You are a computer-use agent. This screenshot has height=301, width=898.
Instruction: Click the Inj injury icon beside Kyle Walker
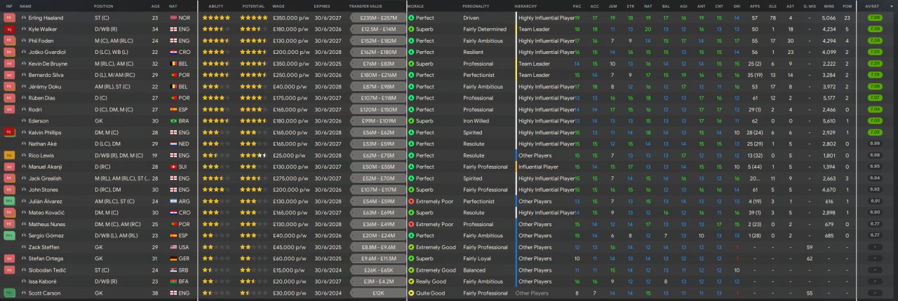(x=9, y=29)
